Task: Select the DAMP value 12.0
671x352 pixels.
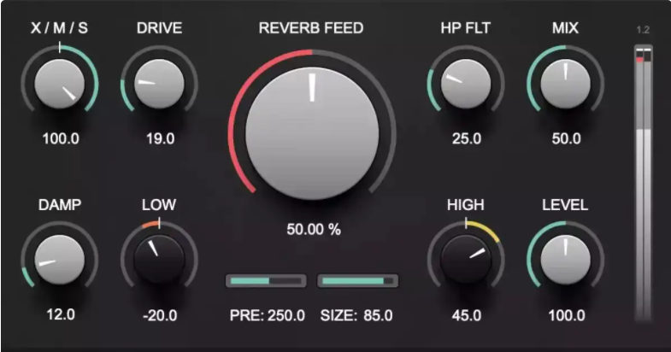Action: (59, 314)
